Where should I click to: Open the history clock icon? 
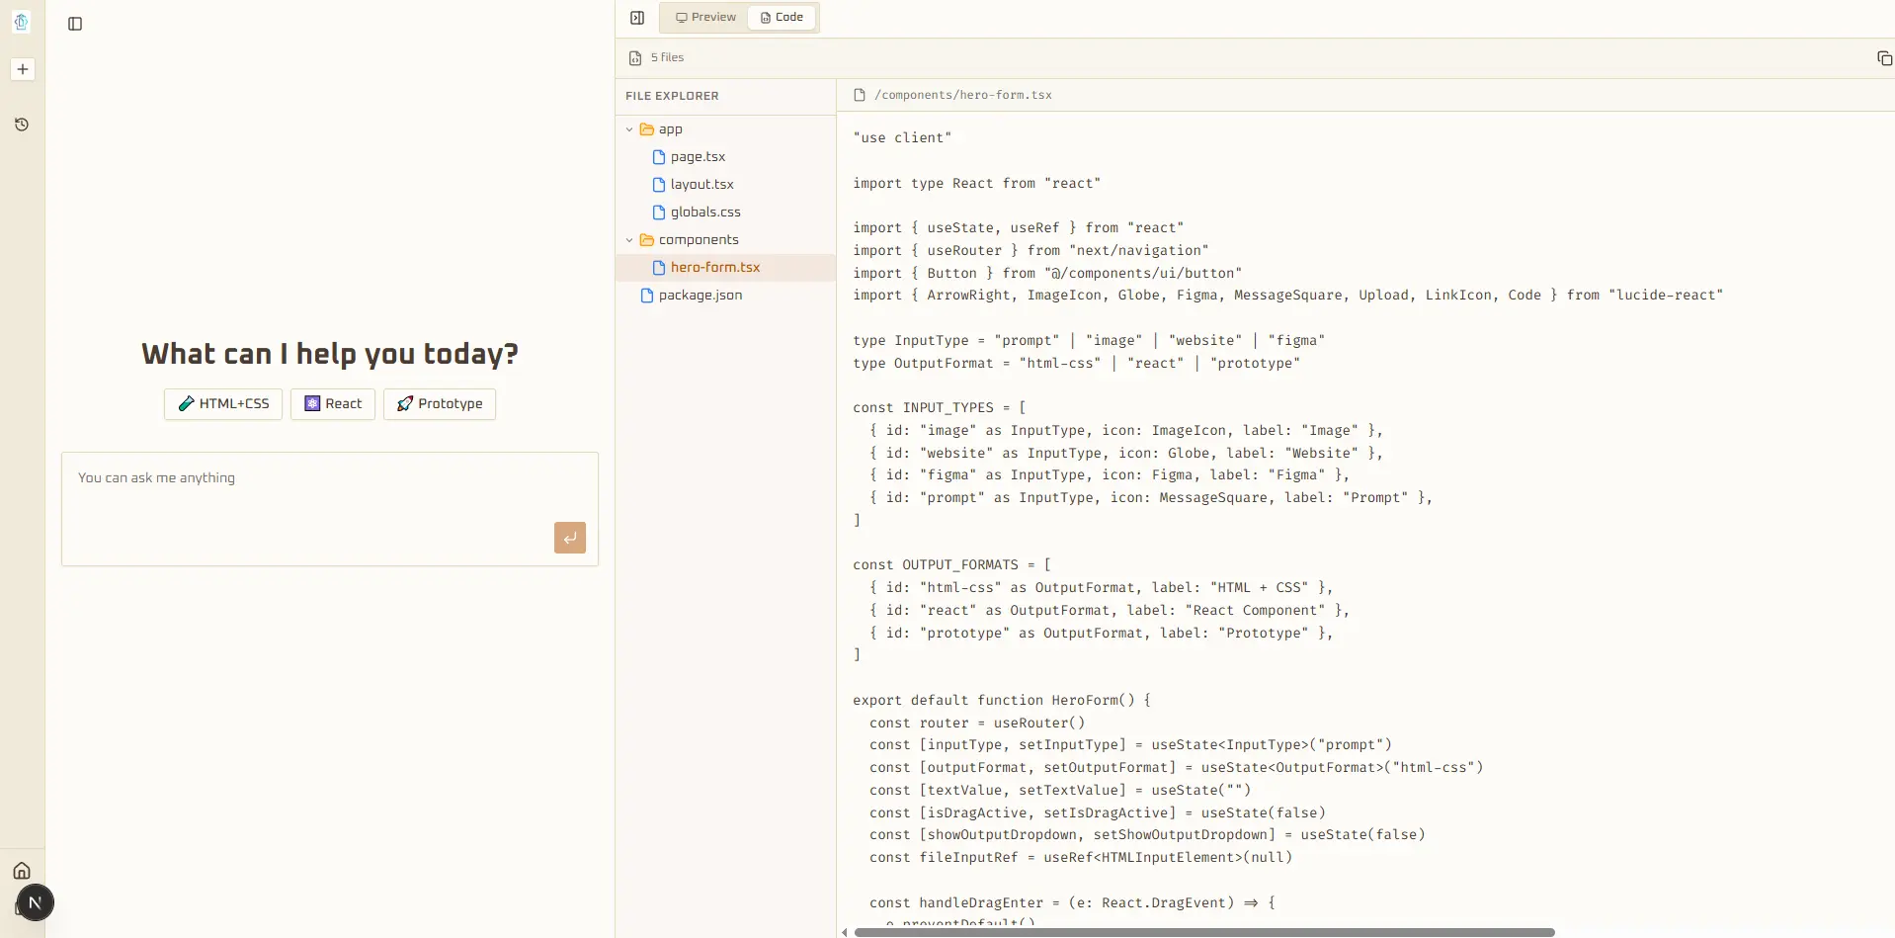pyautogui.click(x=22, y=125)
